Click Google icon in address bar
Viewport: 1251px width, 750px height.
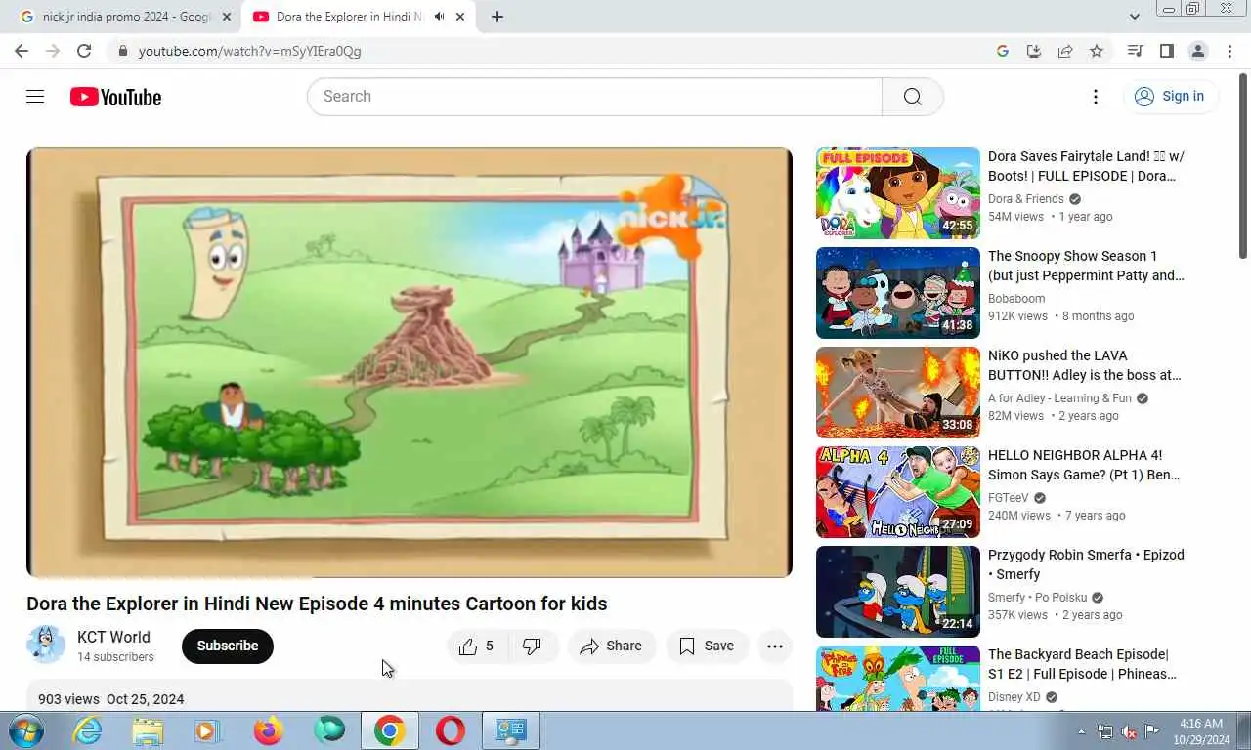pyautogui.click(x=1003, y=51)
